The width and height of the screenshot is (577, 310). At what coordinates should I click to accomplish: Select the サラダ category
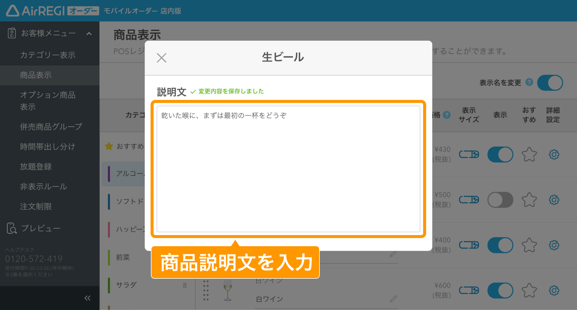click(x=126, y=285)
